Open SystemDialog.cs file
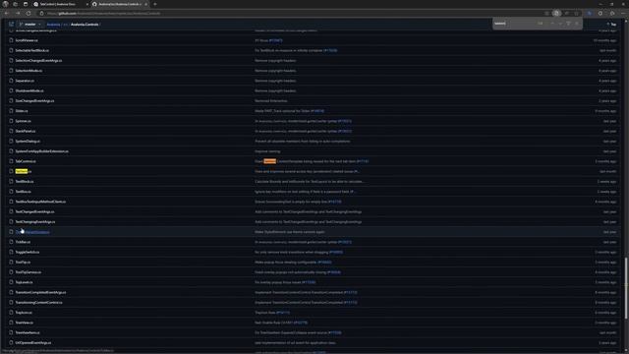This screenshot has height=354, width=629. click(x=28, y=142)
